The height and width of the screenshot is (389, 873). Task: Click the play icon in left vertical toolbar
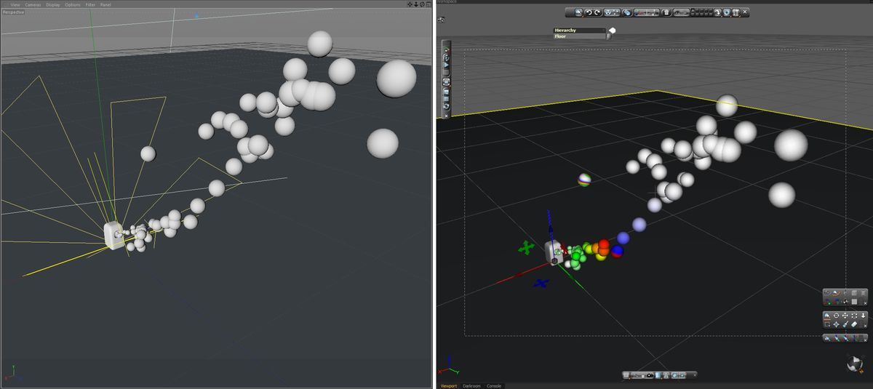[446, 65]
